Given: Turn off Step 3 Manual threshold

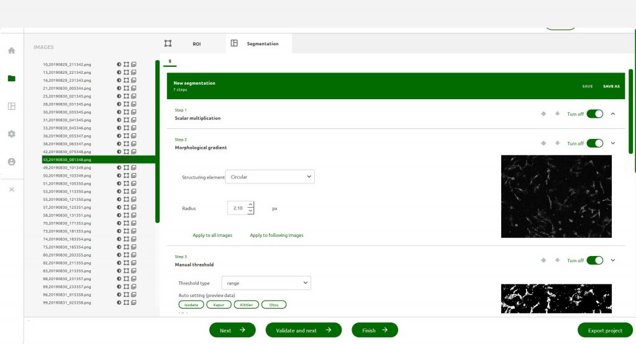Looking at the screenshot, I should (x=594, y=260).
